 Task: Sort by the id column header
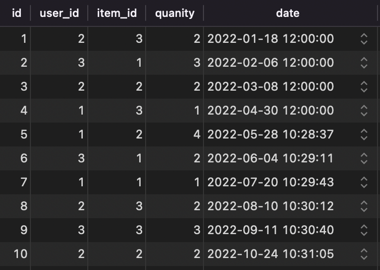pos(16,13)
